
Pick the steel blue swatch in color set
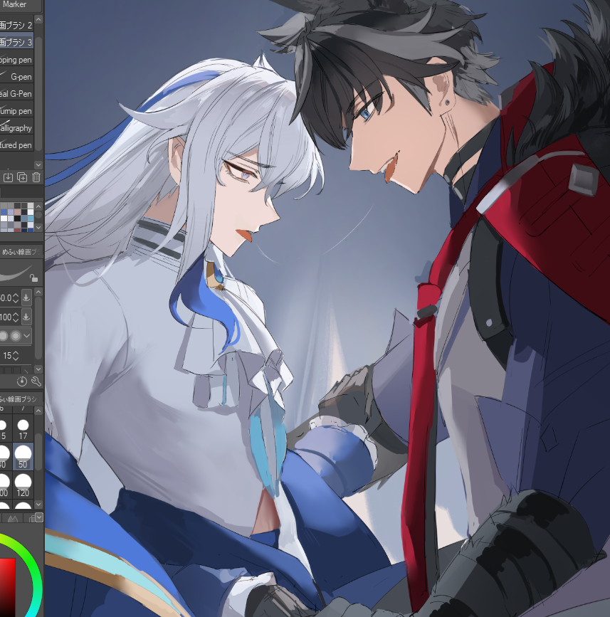[x=24, y=218]
